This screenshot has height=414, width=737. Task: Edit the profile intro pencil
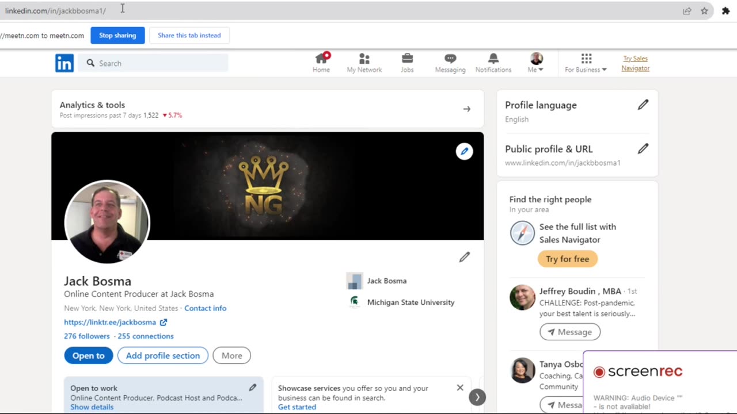(465, 257)
